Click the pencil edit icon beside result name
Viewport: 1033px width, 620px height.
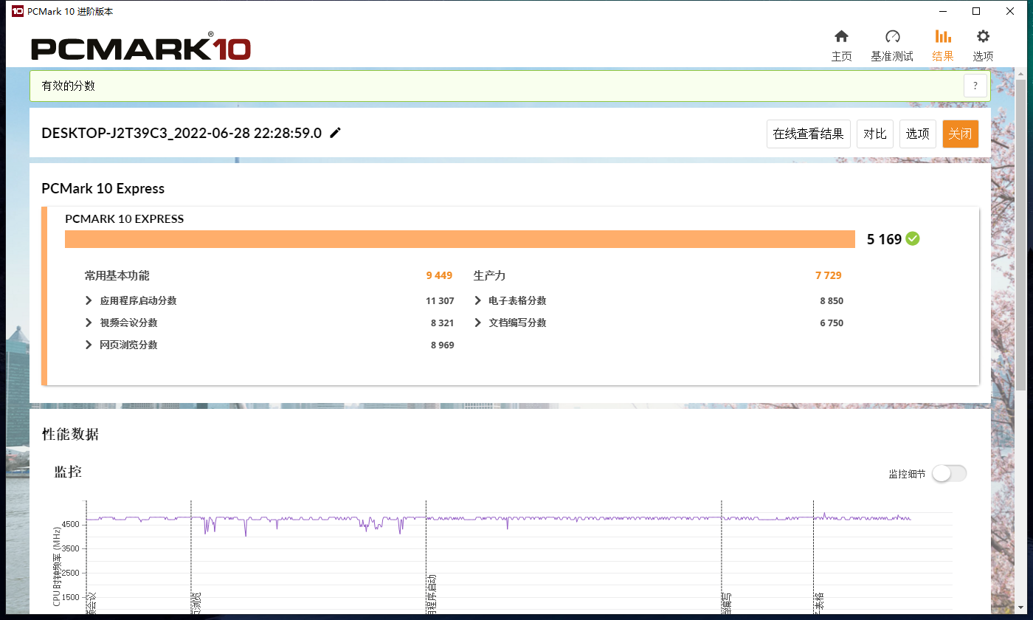click(335, 133)
